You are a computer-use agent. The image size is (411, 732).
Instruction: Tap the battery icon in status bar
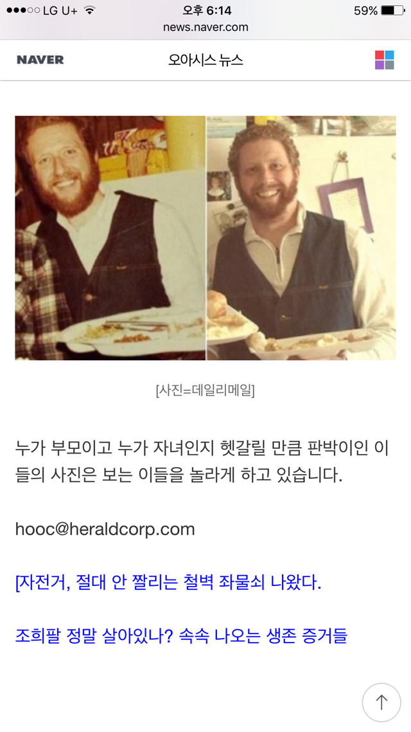tap(393, 10)
